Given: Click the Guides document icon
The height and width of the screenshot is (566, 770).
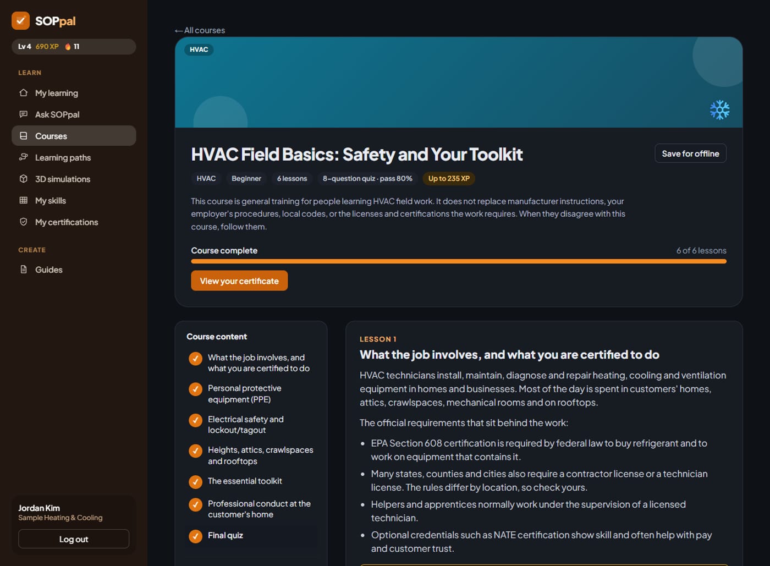Looking at the screenshot, I should [x=23, y=270].
